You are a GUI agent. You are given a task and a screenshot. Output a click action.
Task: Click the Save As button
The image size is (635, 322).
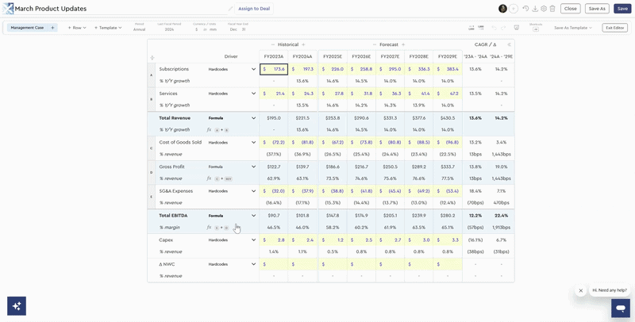[x=597, y=9]
